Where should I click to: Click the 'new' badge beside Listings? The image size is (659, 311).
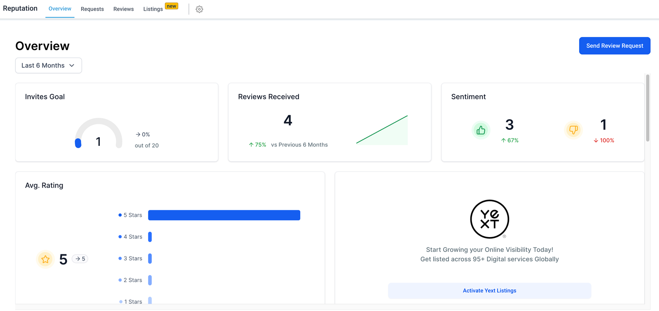point(171,6)
